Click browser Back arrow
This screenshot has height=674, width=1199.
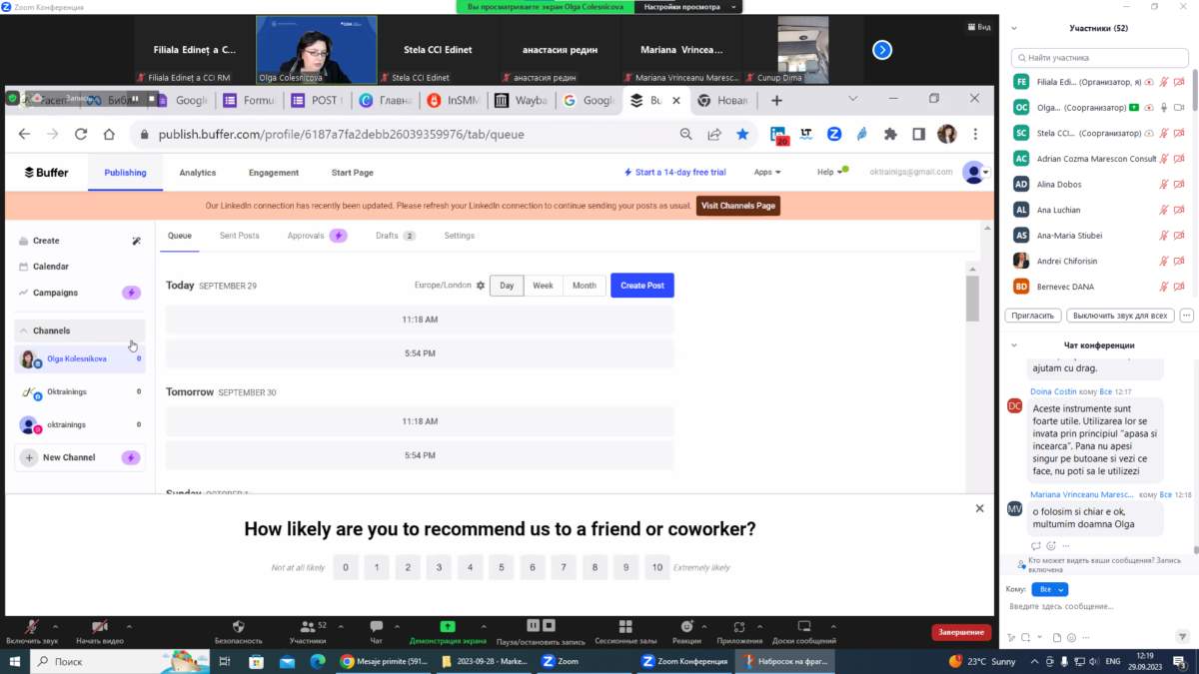click(25, 134)
